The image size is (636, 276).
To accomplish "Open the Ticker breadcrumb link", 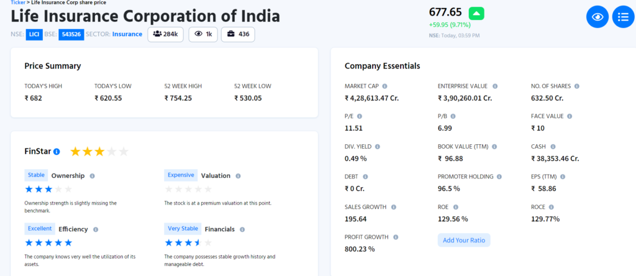I will point(18,2).
